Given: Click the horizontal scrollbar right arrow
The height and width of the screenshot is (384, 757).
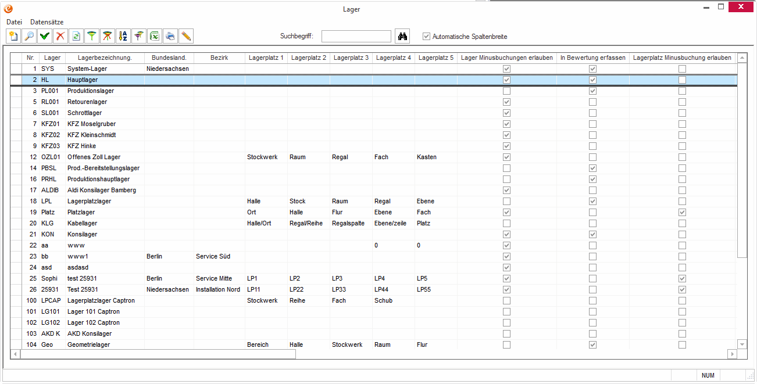Looking at the screenshot, I should tap(732, 354).
